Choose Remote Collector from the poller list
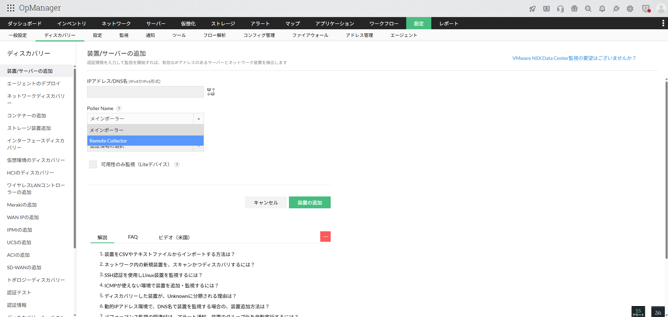 [x=145, y=141]
